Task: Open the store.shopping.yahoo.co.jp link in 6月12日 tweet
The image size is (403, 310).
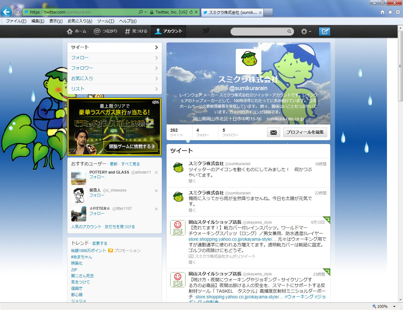Action: point(232,239)
